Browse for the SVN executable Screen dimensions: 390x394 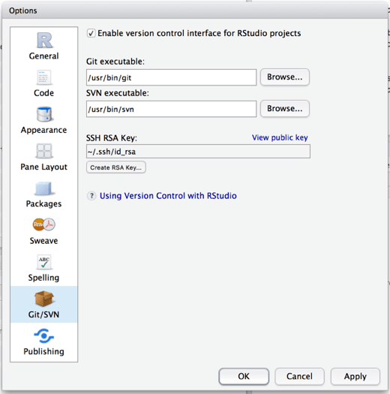pyautogui.click(x=285, y=109)
